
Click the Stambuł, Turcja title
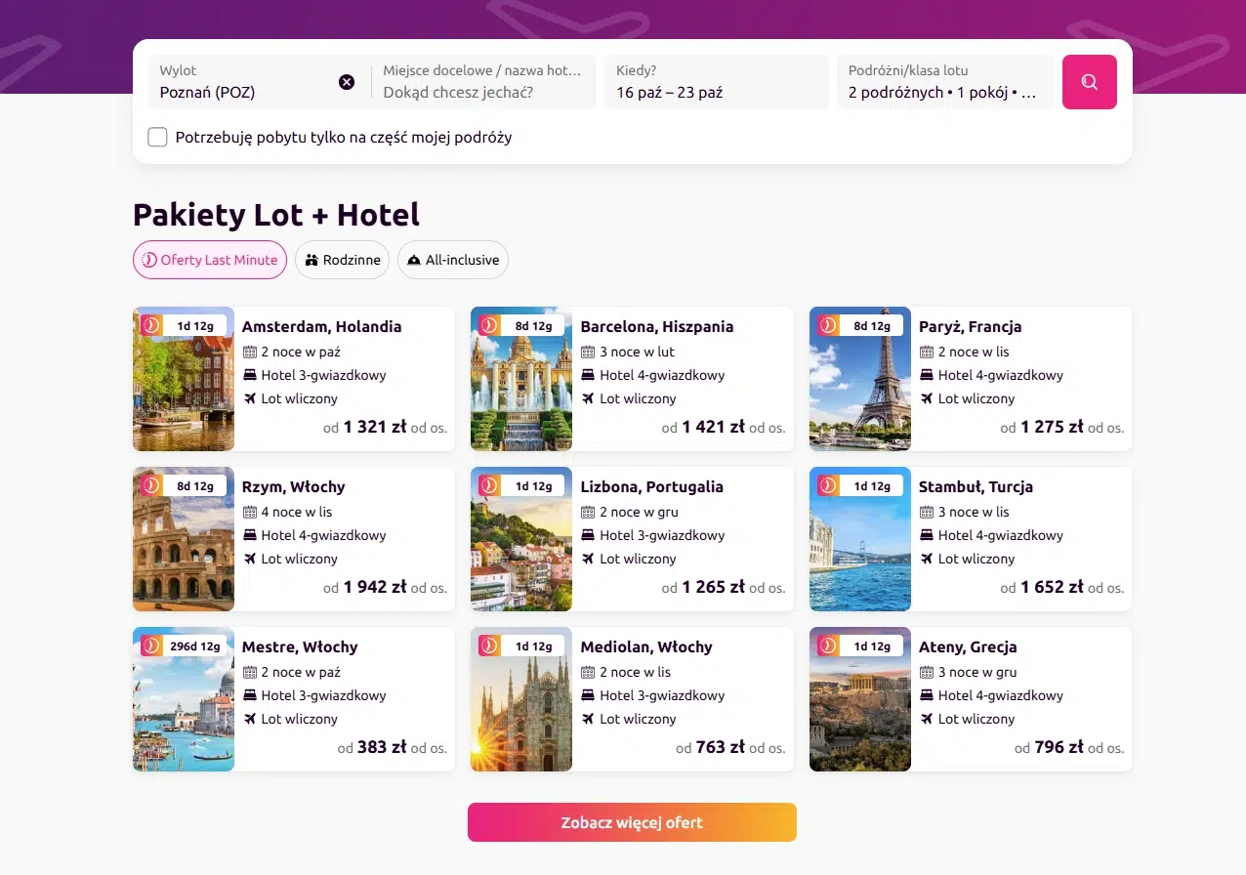pyautogui.click(x=976, y=486)
